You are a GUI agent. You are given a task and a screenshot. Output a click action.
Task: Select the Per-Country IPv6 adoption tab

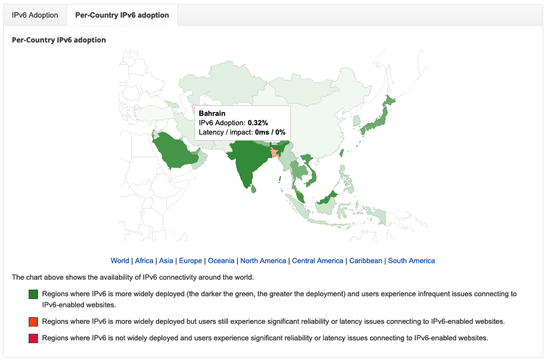pyautogui.click(x=122, y=15)
